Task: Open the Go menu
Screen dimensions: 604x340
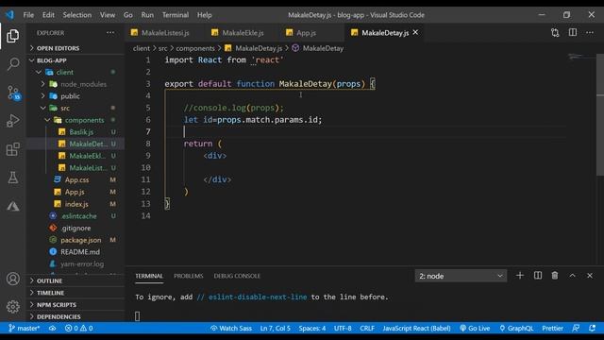Action: click(128, 15)
